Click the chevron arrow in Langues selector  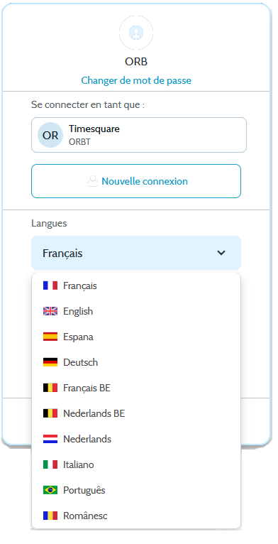click(221, 253)
